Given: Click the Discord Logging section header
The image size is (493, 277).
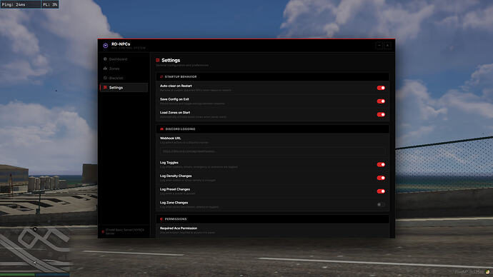Looking at the screenshot, I should (273, 129).
